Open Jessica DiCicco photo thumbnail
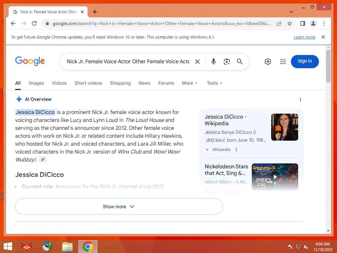Viewport: 337px width, 253px height. point(284,127)
